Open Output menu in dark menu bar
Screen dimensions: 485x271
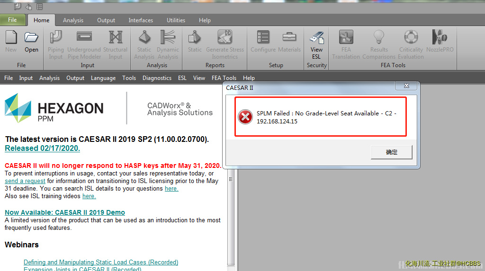tap(75, 78)
